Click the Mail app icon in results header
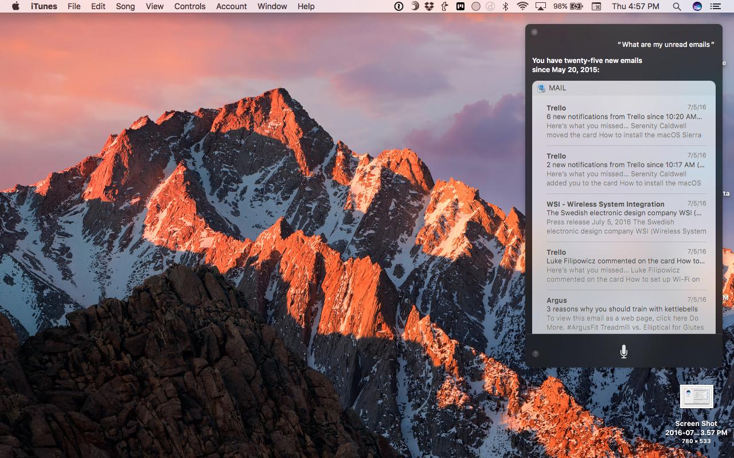 (x=541, y=88)
